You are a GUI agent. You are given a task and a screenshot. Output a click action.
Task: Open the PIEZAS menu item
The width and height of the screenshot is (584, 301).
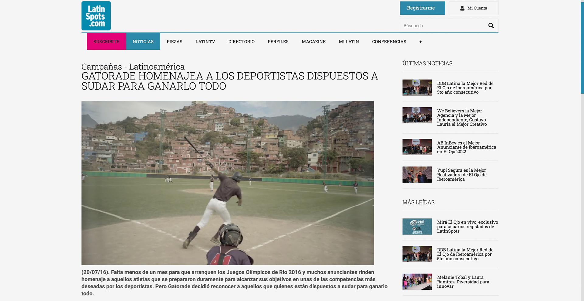175,42
